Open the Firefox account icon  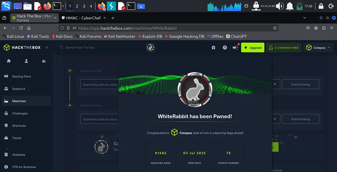click(316, 28)
